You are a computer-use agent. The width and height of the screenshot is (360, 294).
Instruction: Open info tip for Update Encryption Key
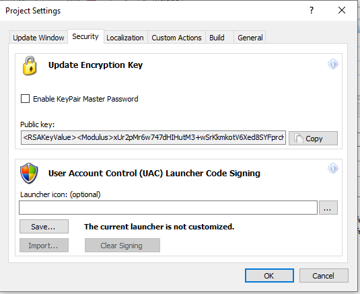332,64
